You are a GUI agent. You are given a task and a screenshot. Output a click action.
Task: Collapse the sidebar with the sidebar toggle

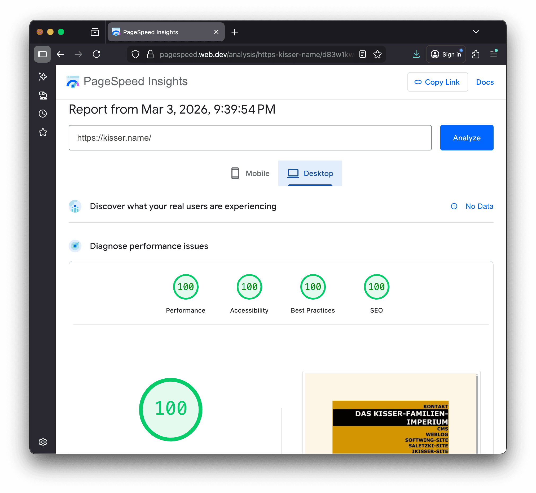(x=42, y=54)
